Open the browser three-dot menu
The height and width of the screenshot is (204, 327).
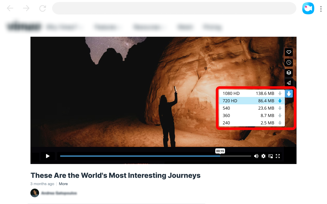321,9
